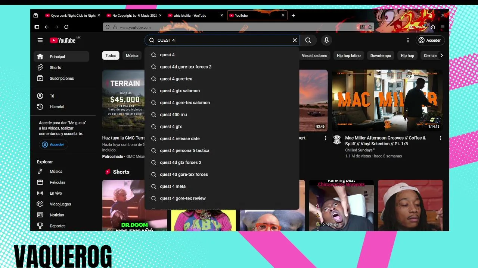
Task: Select suggestion 'quest 400 mu'
Action: pyautogui.click(x=222, y=114)
